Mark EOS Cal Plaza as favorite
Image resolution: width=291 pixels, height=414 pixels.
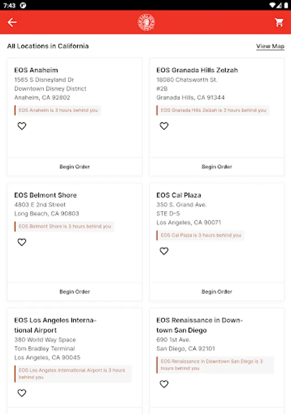[164, 251]
